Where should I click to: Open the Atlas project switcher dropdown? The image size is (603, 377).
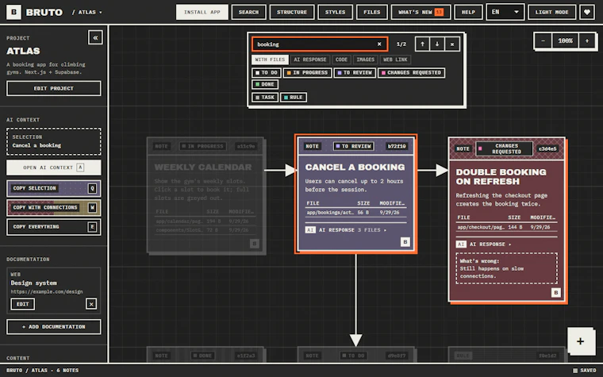click(x=87, y=13)
